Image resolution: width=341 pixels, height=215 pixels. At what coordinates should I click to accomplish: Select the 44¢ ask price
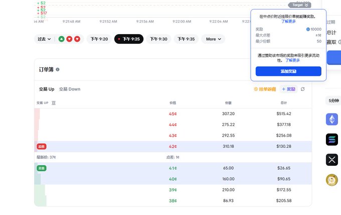click(173, 125)
